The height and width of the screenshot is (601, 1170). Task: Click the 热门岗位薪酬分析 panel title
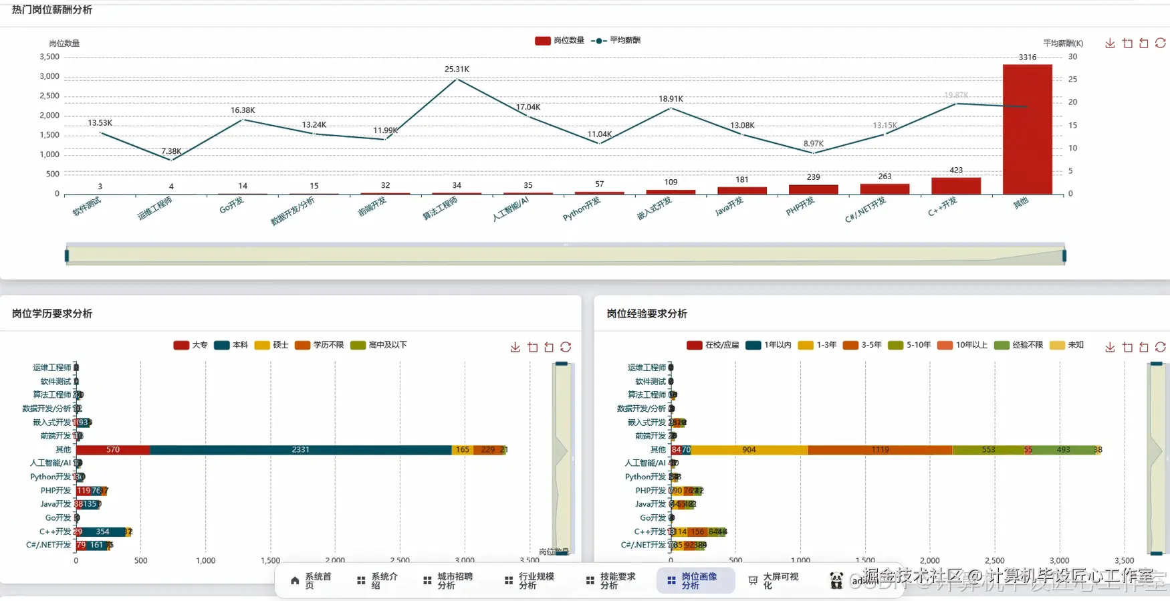coord(52,9)
